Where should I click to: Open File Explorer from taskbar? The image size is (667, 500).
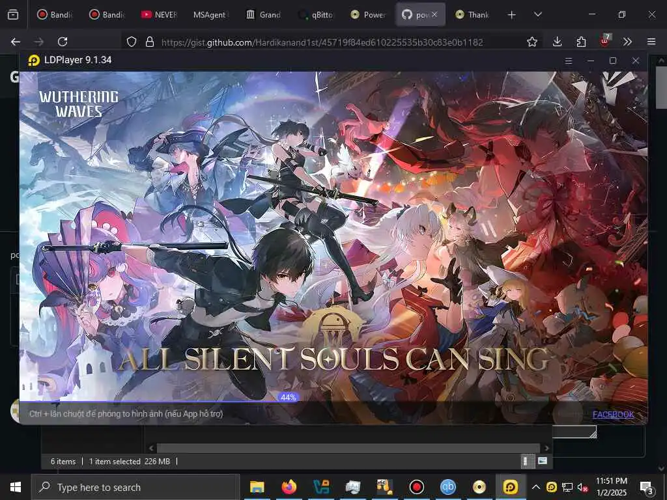(x=257, y=487)
